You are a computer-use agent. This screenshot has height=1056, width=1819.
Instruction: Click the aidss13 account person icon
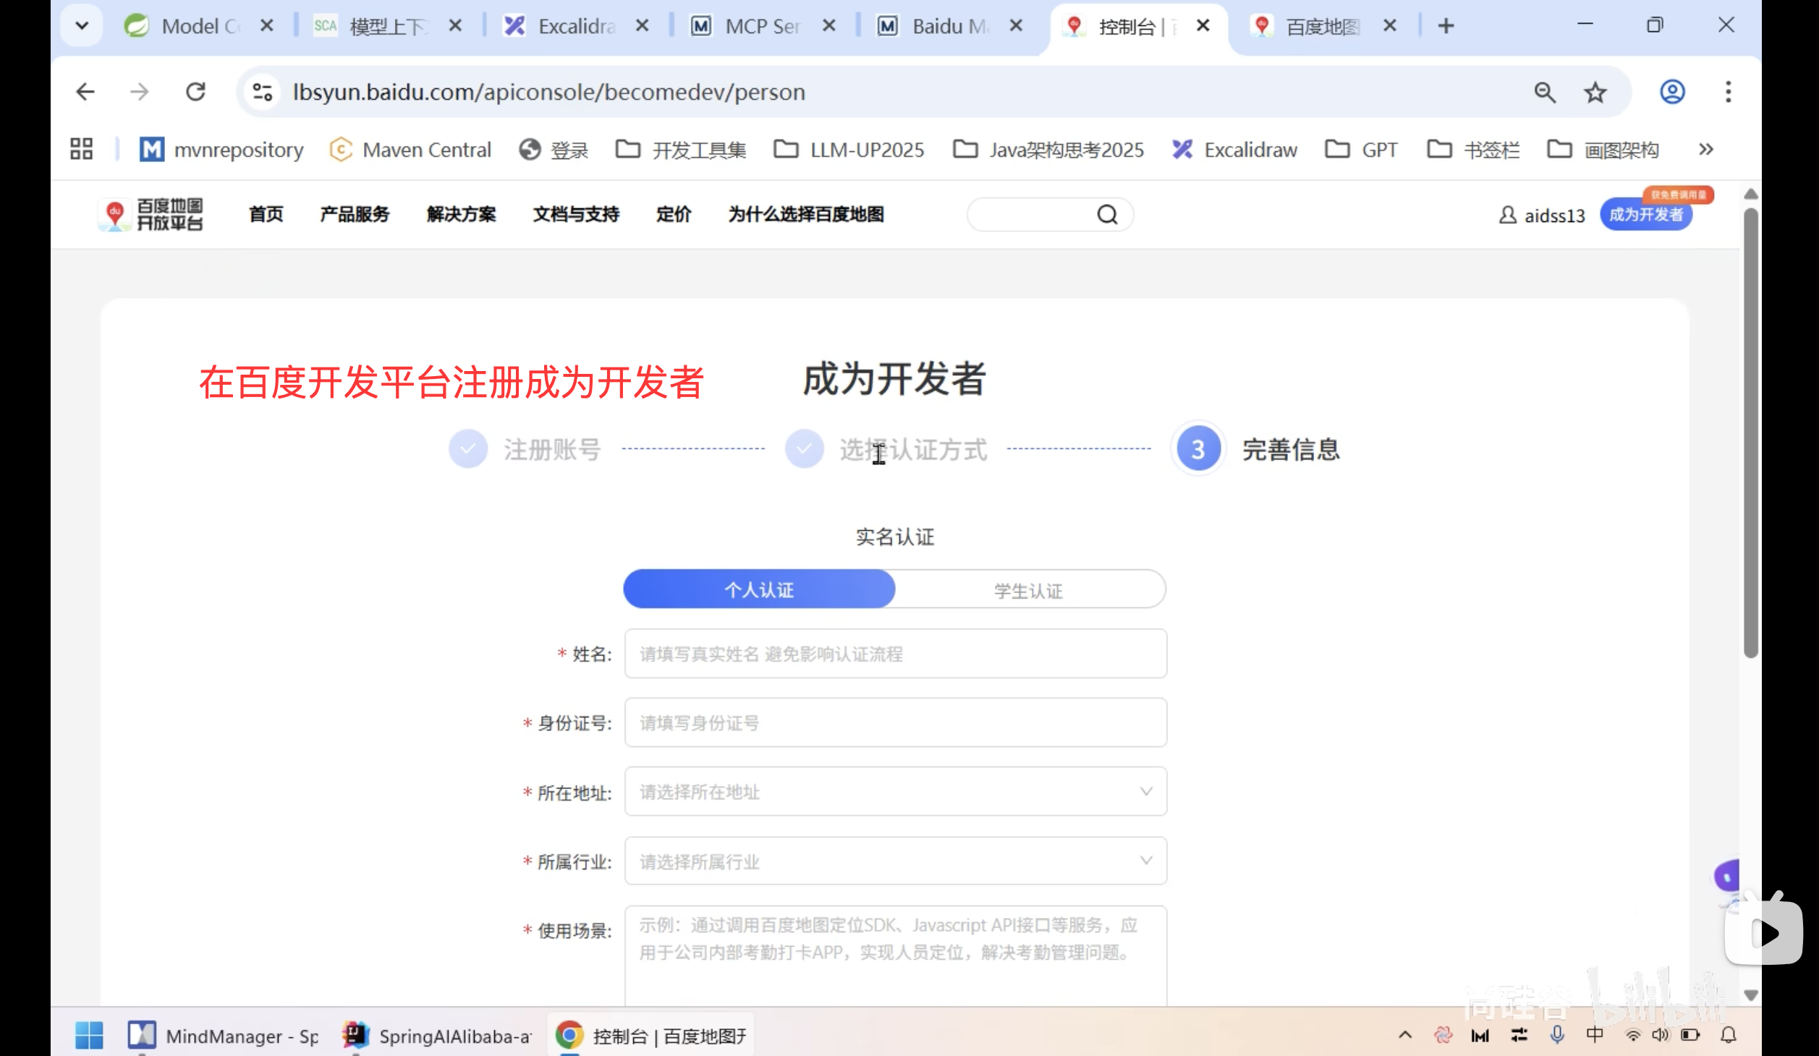1507,215
